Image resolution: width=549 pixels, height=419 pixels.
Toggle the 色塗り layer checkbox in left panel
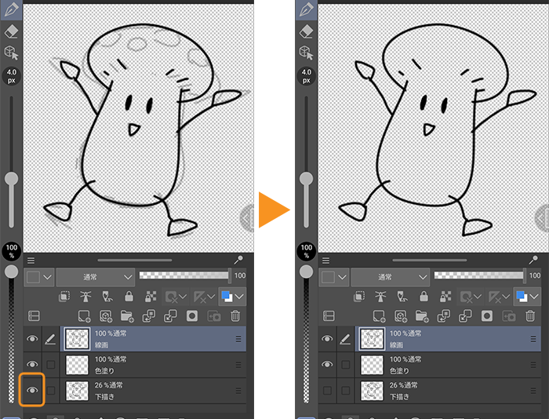pyautogui.click(x=51, y=364)
